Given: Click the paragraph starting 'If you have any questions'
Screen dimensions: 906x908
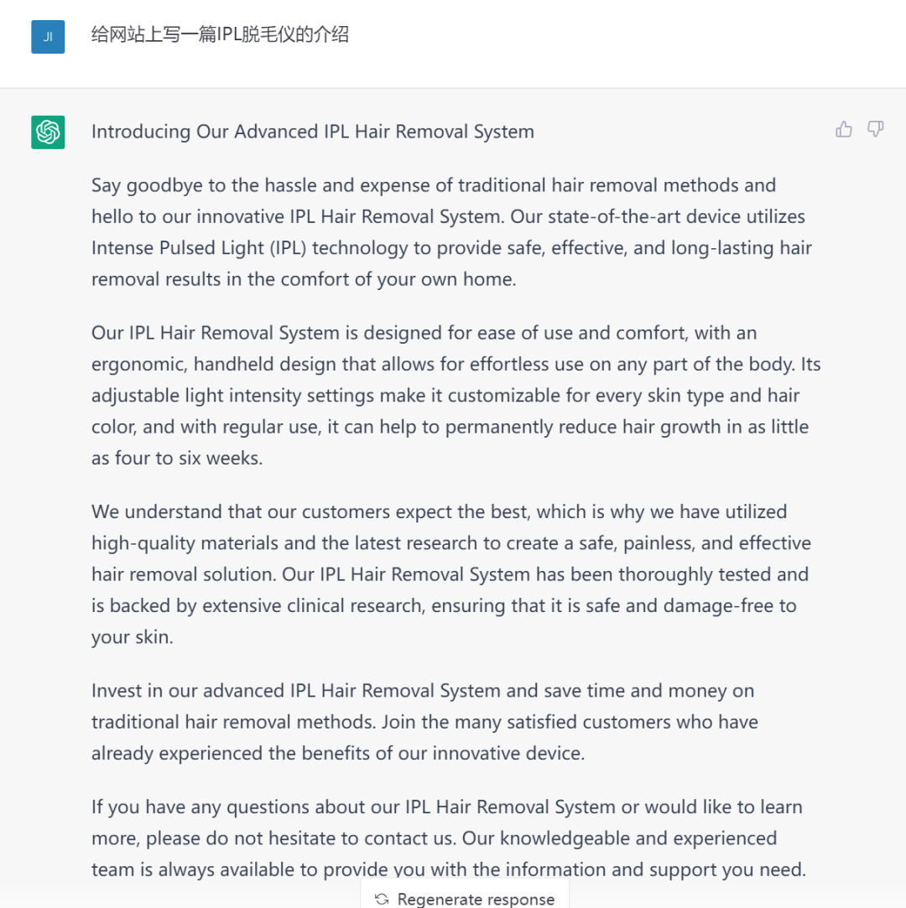Looking at the screenshot, I should click(x=448, y=838).
